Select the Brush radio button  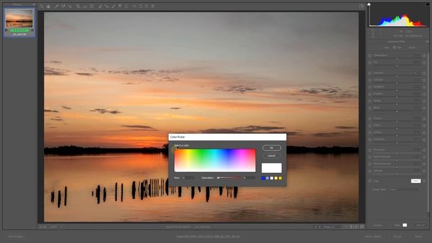click(x=406, y=47)
